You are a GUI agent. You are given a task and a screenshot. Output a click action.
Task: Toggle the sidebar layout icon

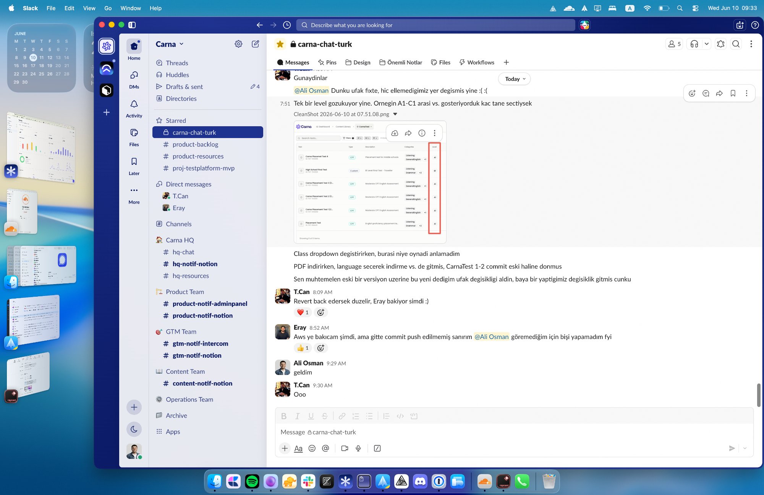tap(132, 25)
